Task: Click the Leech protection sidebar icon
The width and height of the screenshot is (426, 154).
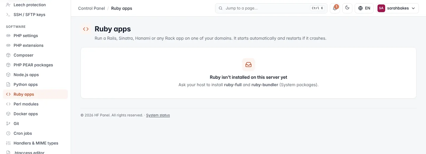Action: 8,5
